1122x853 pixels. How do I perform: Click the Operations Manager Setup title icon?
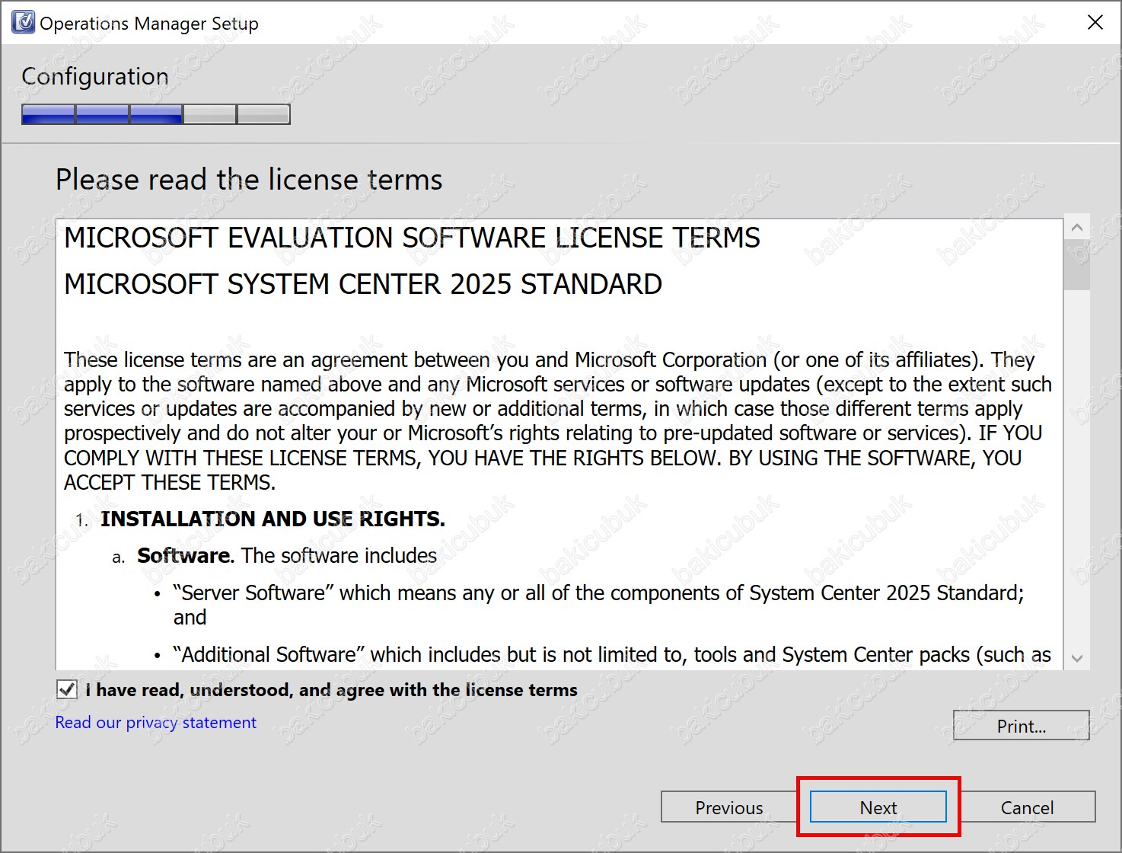[23, 23]
